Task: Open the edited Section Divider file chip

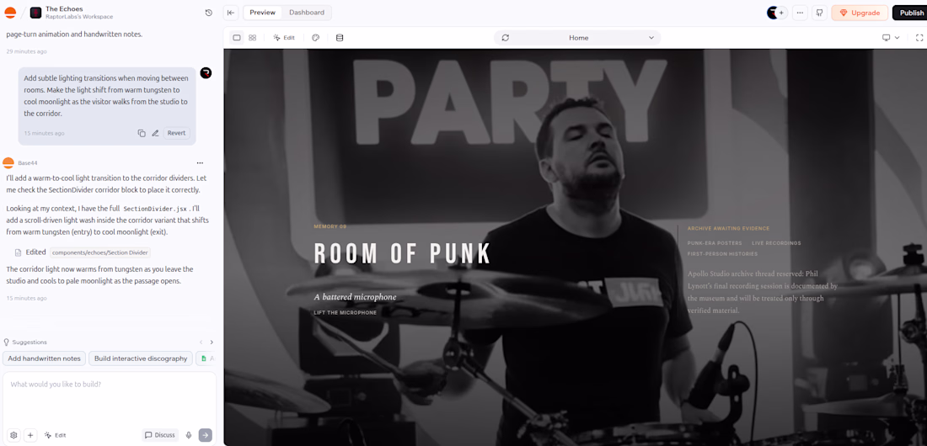Action: pyautogui.click(x=100, y=252)
